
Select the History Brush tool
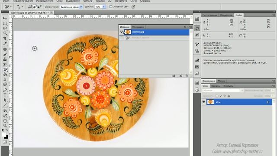point(5,64)
